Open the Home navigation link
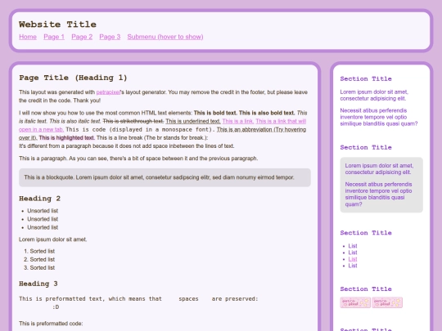Image resolution: width=442 pixels, height=331 pixels. 28,37
